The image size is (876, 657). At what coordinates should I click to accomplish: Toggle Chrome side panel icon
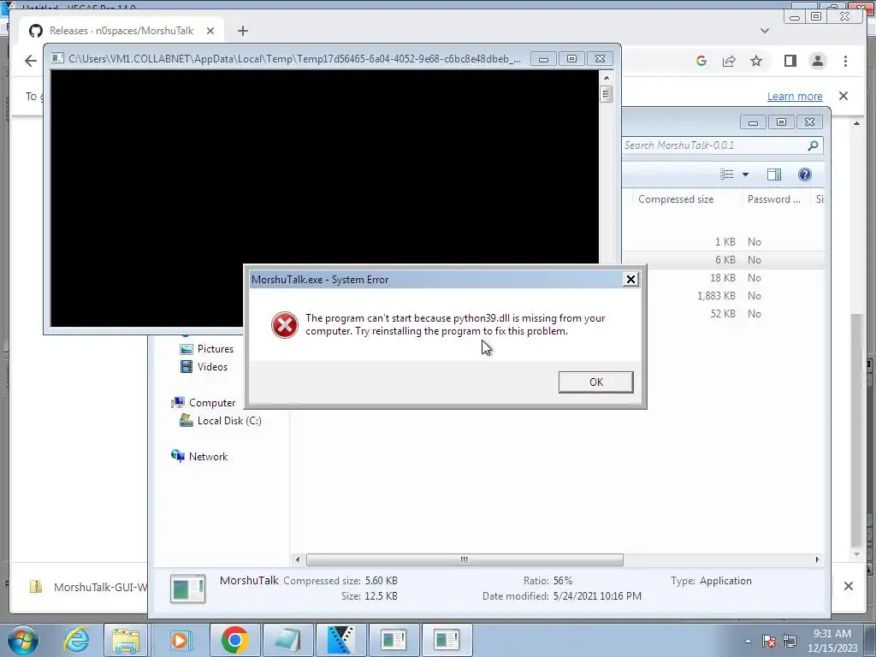click(x=790, y=61)
